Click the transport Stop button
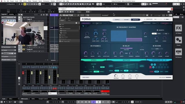The image size is (185, 104). (x=98, y=102)
